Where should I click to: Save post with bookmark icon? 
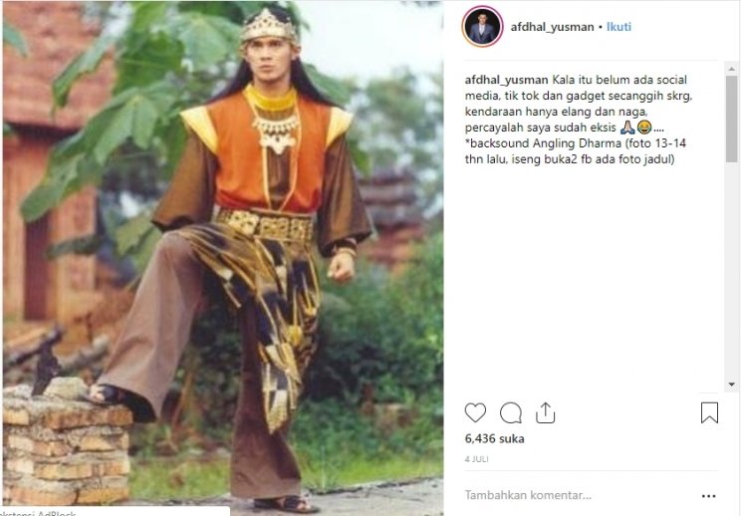[x=709, y=412]
